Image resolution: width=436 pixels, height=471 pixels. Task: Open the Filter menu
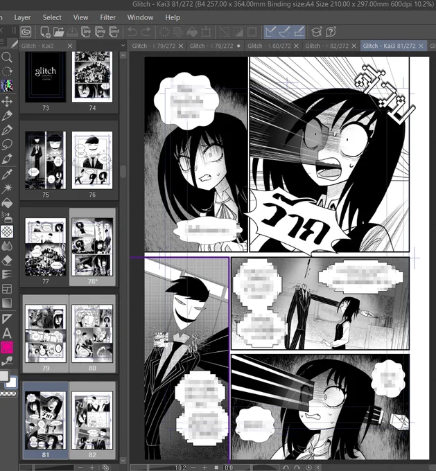point(107,17)
